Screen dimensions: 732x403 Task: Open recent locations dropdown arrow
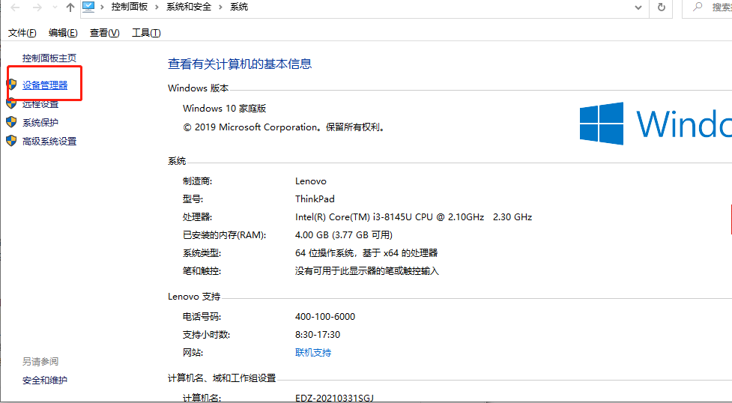pyautogui.click(x=55, y=7)
